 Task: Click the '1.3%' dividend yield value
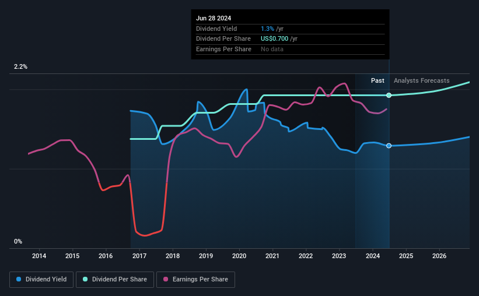(267, 29)
